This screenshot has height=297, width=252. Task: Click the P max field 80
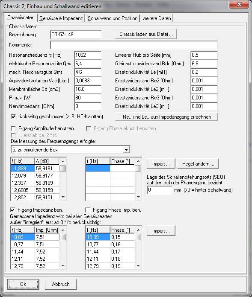tap(88, 98)
